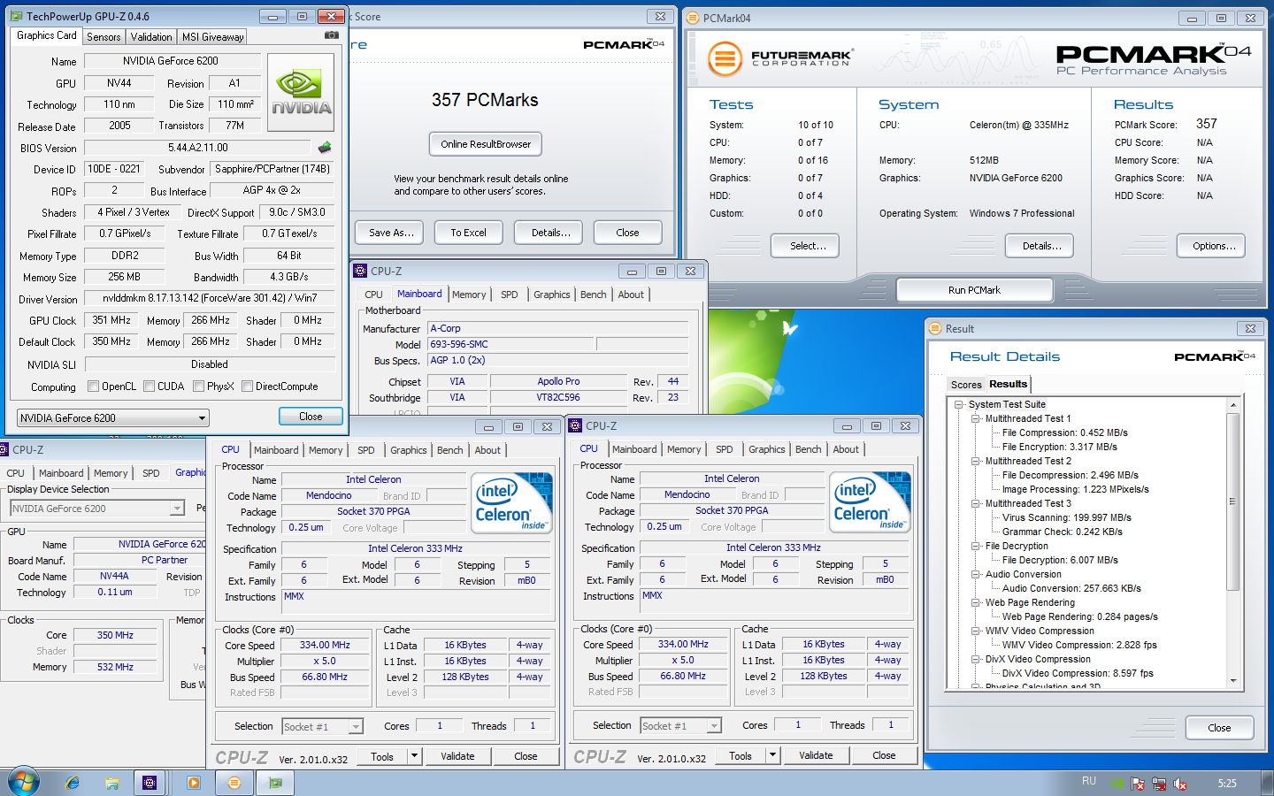Click Options... under Results in PCMark04
The width and height of the screenshot is (1274, 796).
point(1211,246)
